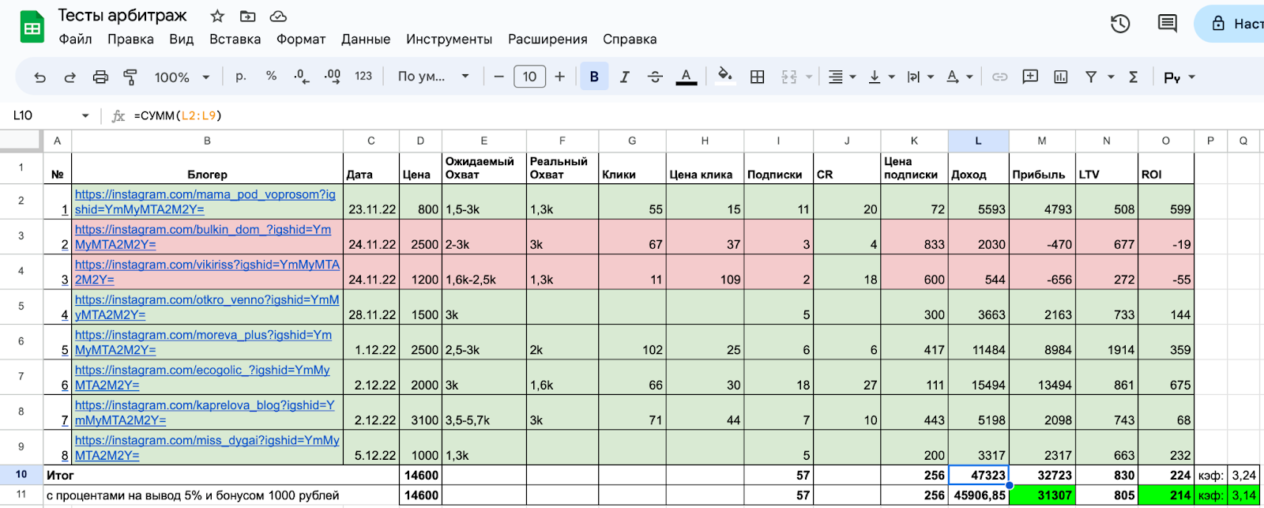1264x508 pixels.
Task: Open horizontal align dropdown
Action: click(841, 77)
